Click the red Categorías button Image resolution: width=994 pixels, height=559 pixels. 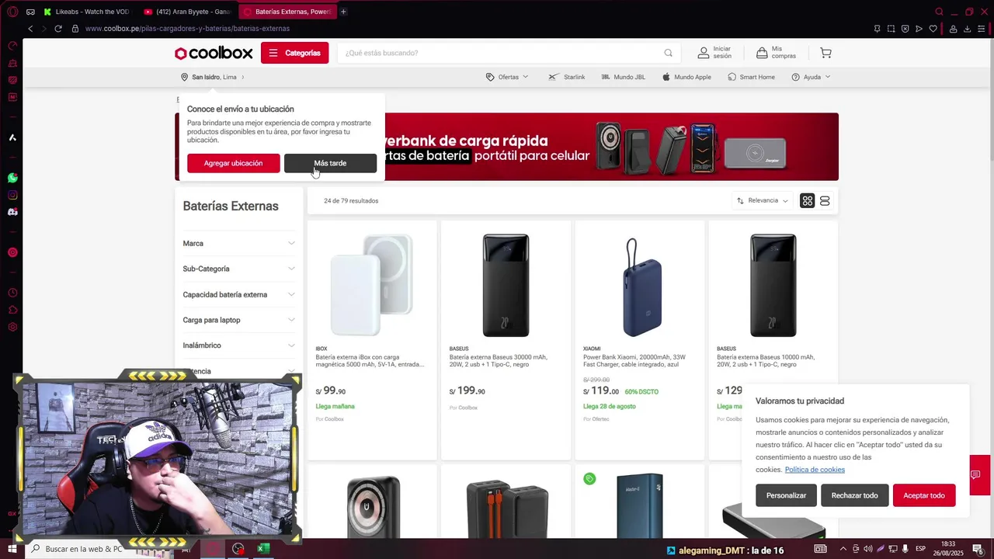click(294, 53)
